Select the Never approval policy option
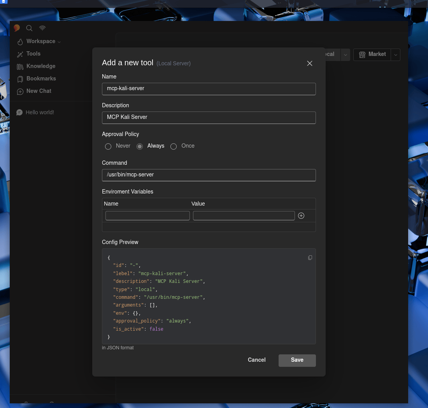This screenshot has width=428, height=408. coord(108,146)
